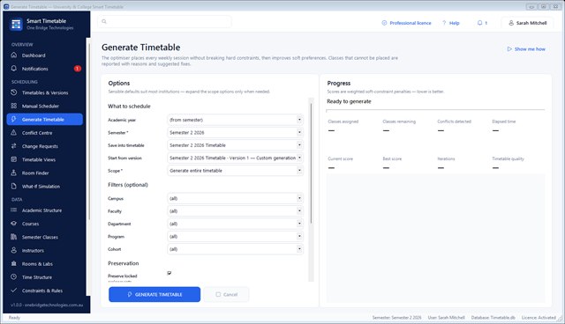
Task: Click the Professional licence badge icon
Action: click(x=384, y=23)
